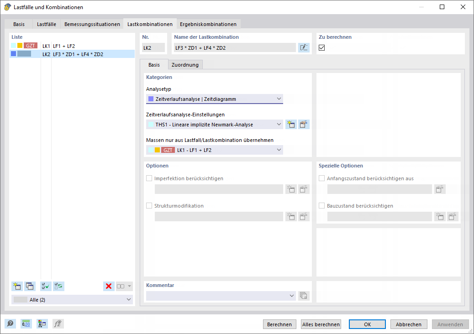
Task: Click the blue color swatch in the LK2 row
Action: 14,54
